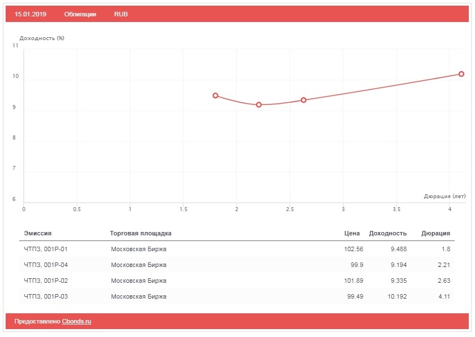This screenshot has width=475, height=337.
Task: Click the 10.192 yield value in table
Action: tap(396, 296)
